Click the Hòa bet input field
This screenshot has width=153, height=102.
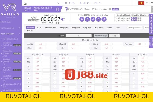[117, 48]
